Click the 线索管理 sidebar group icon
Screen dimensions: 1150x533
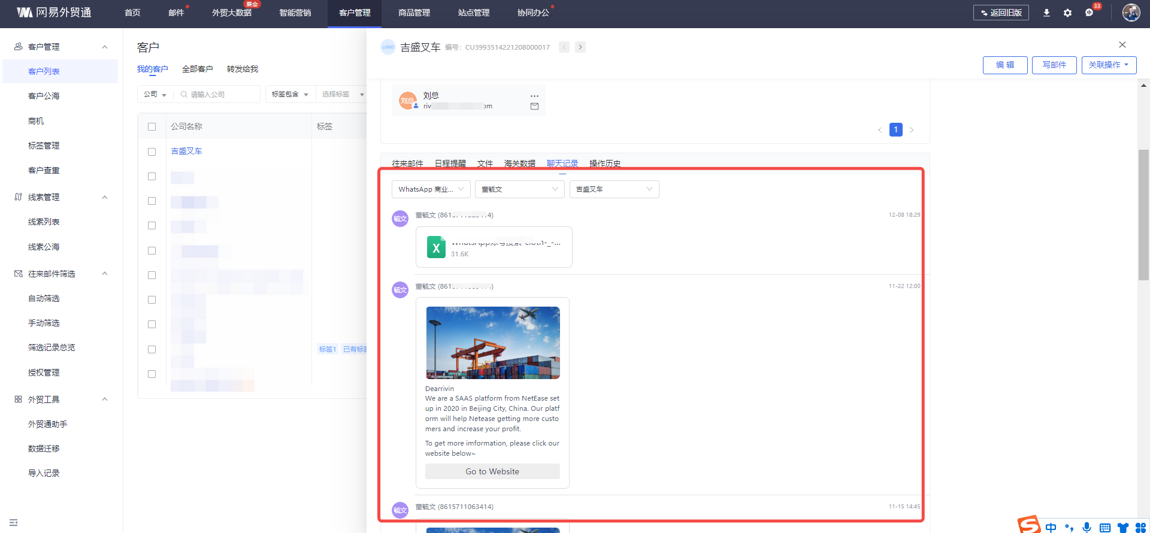pos(19,197)
